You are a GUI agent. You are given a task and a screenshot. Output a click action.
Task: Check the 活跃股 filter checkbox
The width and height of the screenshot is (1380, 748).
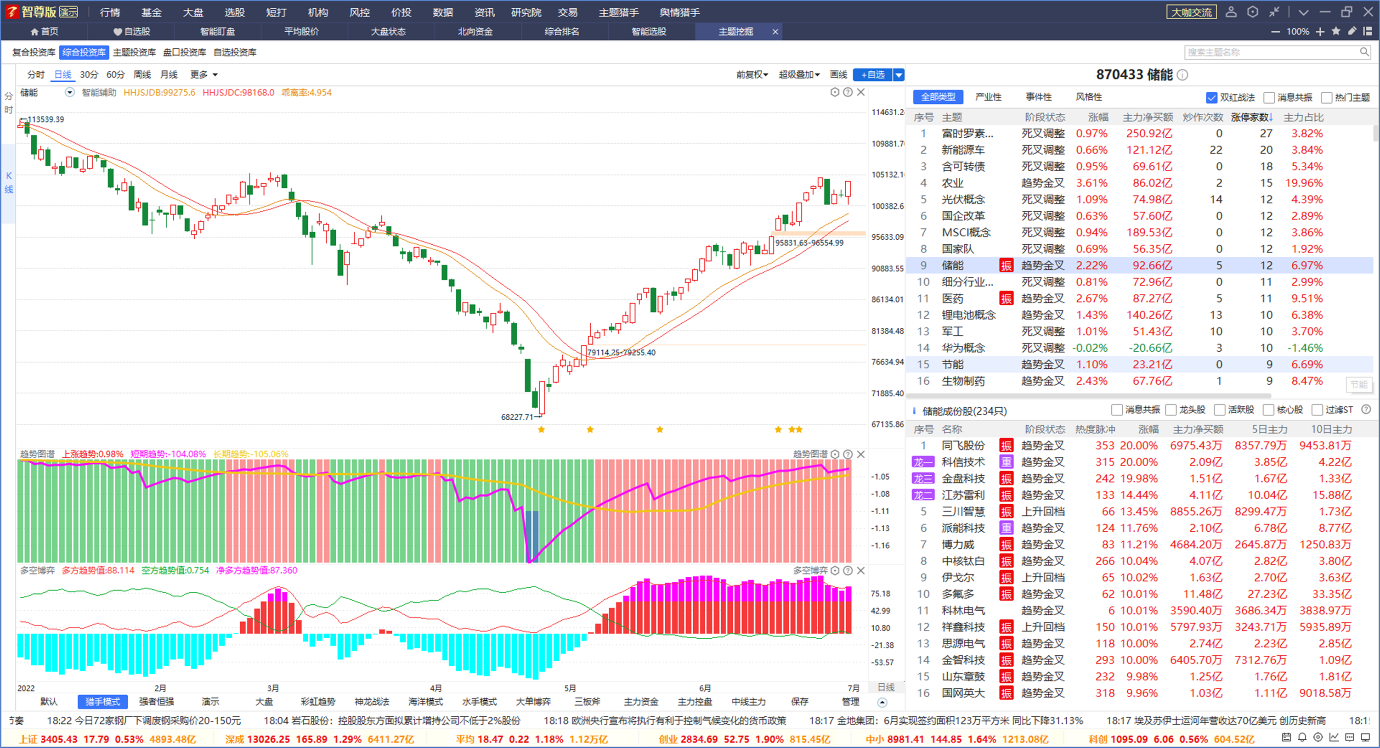click(x=1220, y=410)
